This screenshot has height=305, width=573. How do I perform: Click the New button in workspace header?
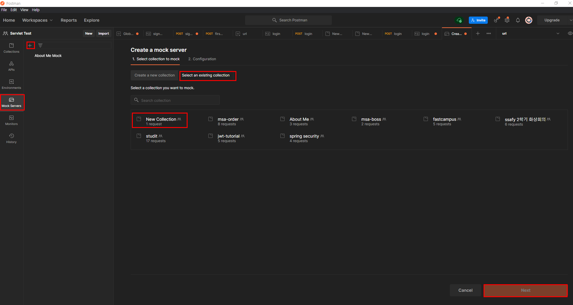tap(89, 33)
